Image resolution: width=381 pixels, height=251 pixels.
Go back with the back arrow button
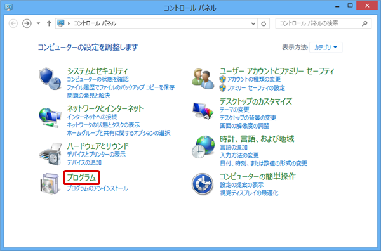(x=13, y=23)
